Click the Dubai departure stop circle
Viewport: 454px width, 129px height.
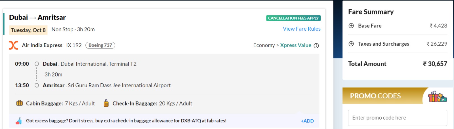pos(37,64)
